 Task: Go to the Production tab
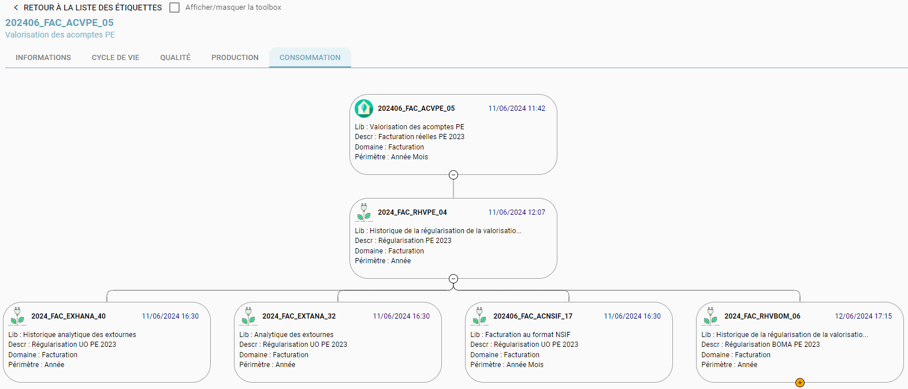coord(235,58)
